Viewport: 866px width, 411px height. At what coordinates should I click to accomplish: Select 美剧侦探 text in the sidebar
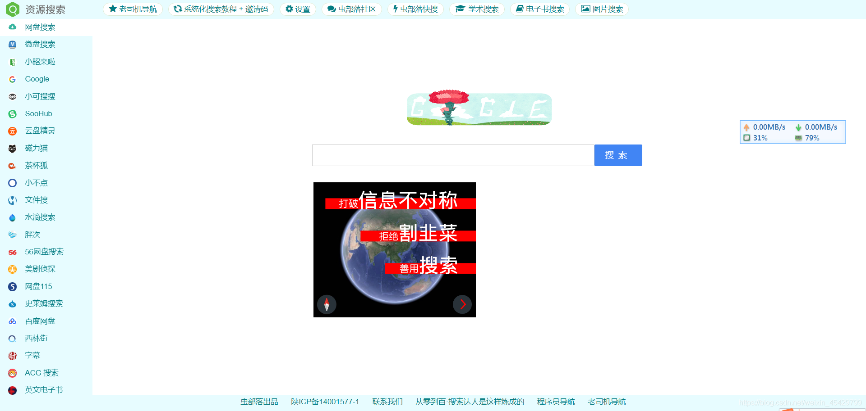40,269
